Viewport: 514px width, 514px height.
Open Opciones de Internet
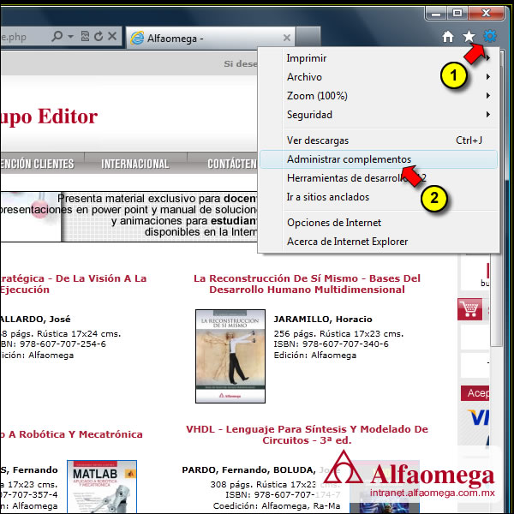coord(379,223)
